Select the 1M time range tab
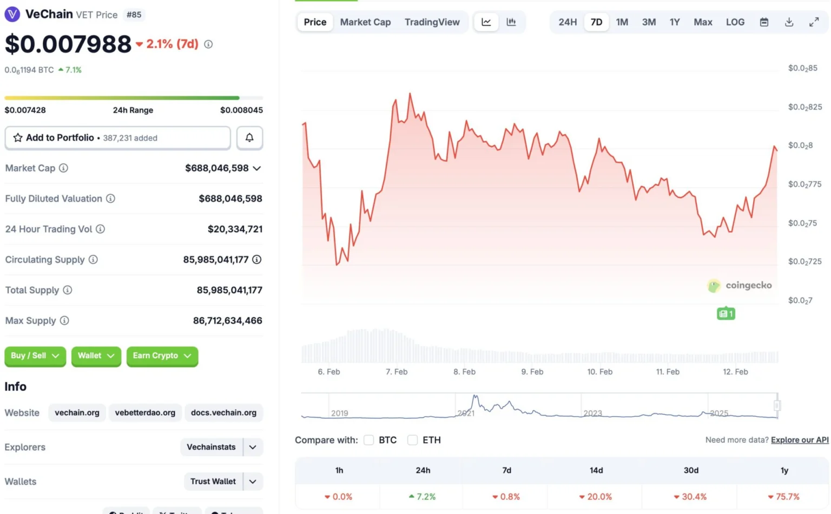 point(622,22)
